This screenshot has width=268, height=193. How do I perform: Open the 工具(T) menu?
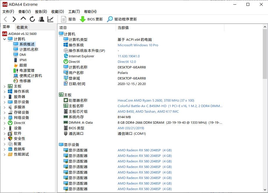click(x=74, y=12)
